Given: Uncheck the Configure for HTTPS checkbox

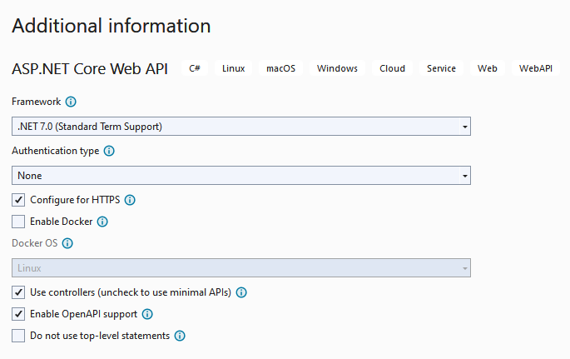Looking at the screenshot, I should pyautogui.click(x=18, y=200).
